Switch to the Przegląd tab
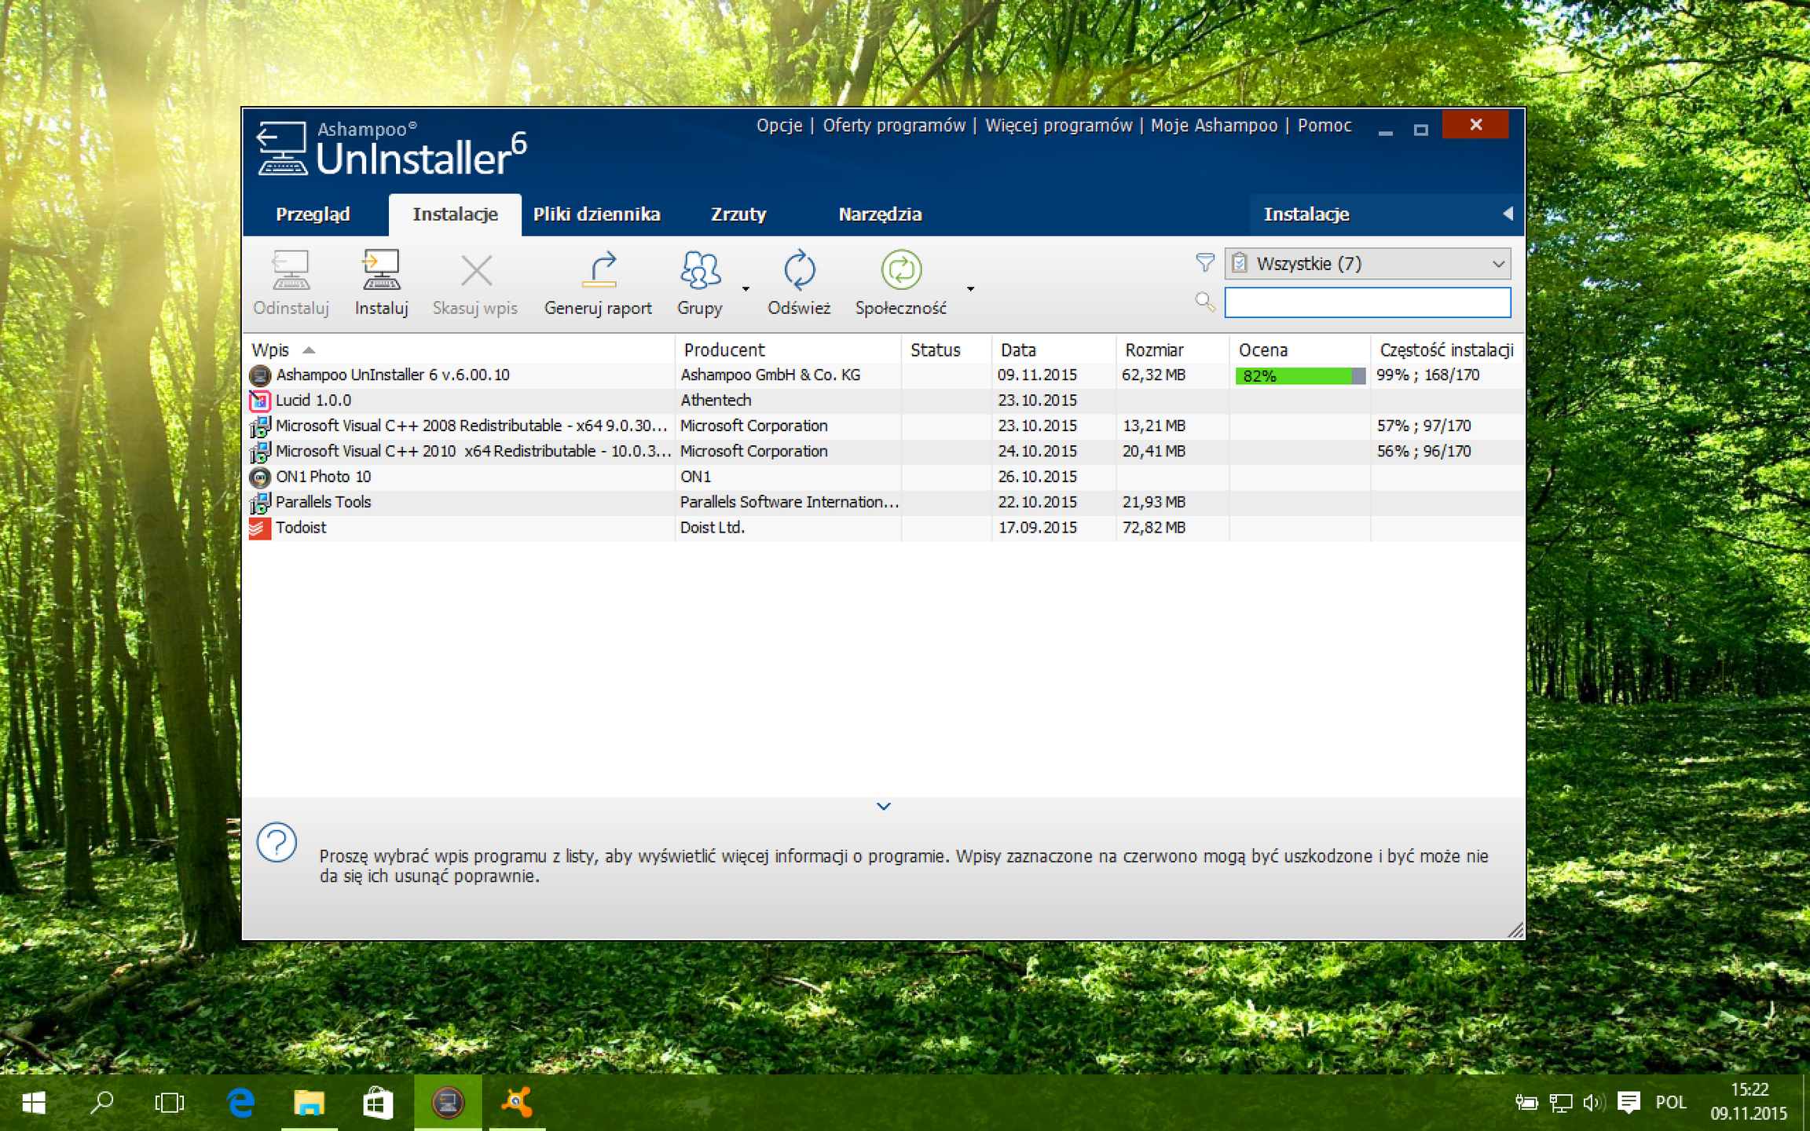This screenshot has height=1131, width=1810. point(313,214)
